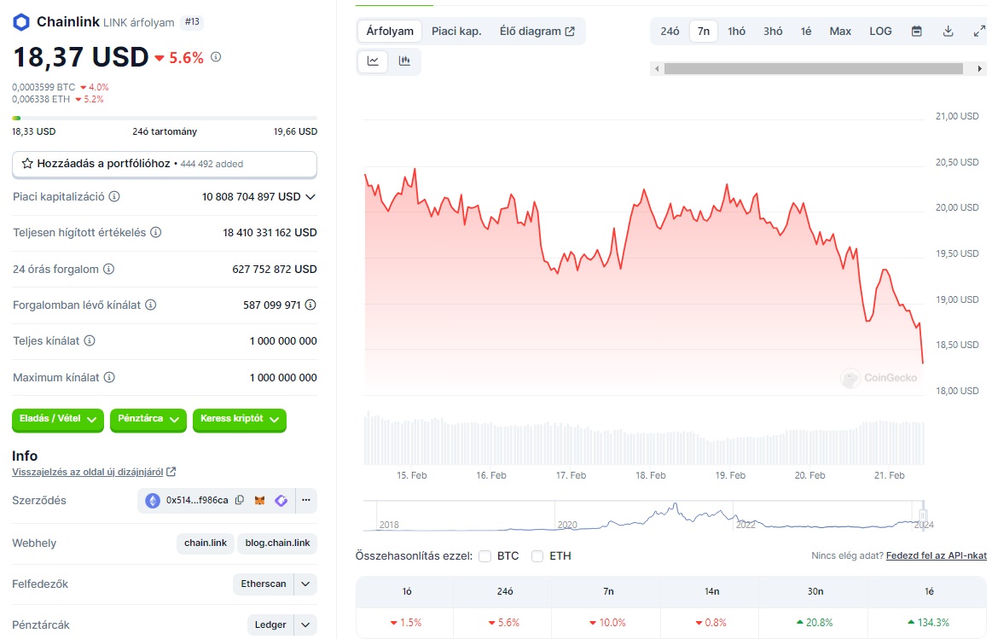The height and width of the screenshot is (639, 992).
Task: Click scrollbar left arrow under range buttons
Action: point(657,68)
